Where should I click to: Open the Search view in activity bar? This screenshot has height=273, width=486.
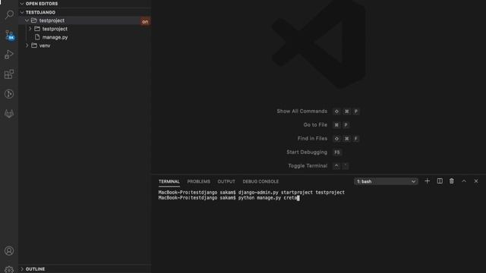tap(9, 14)
